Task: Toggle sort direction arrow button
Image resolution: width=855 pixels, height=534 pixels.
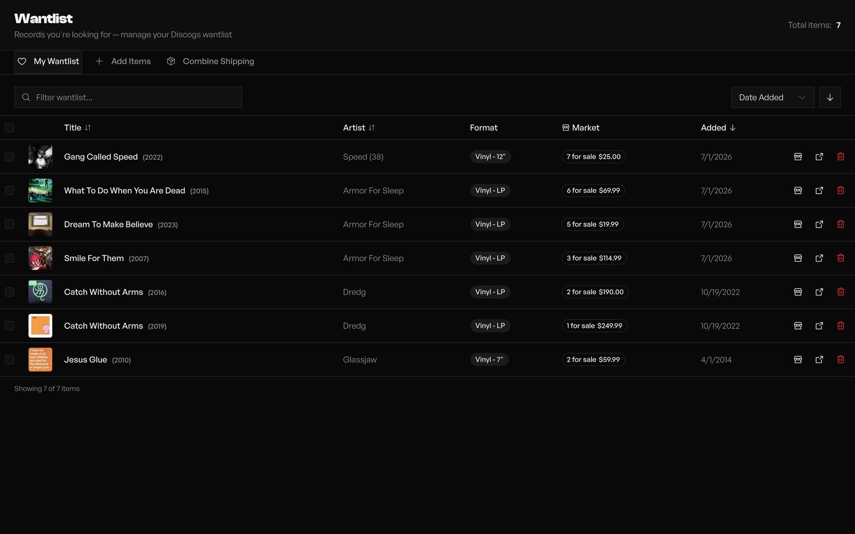Action: pyautogui.click(x=830, y=97)
